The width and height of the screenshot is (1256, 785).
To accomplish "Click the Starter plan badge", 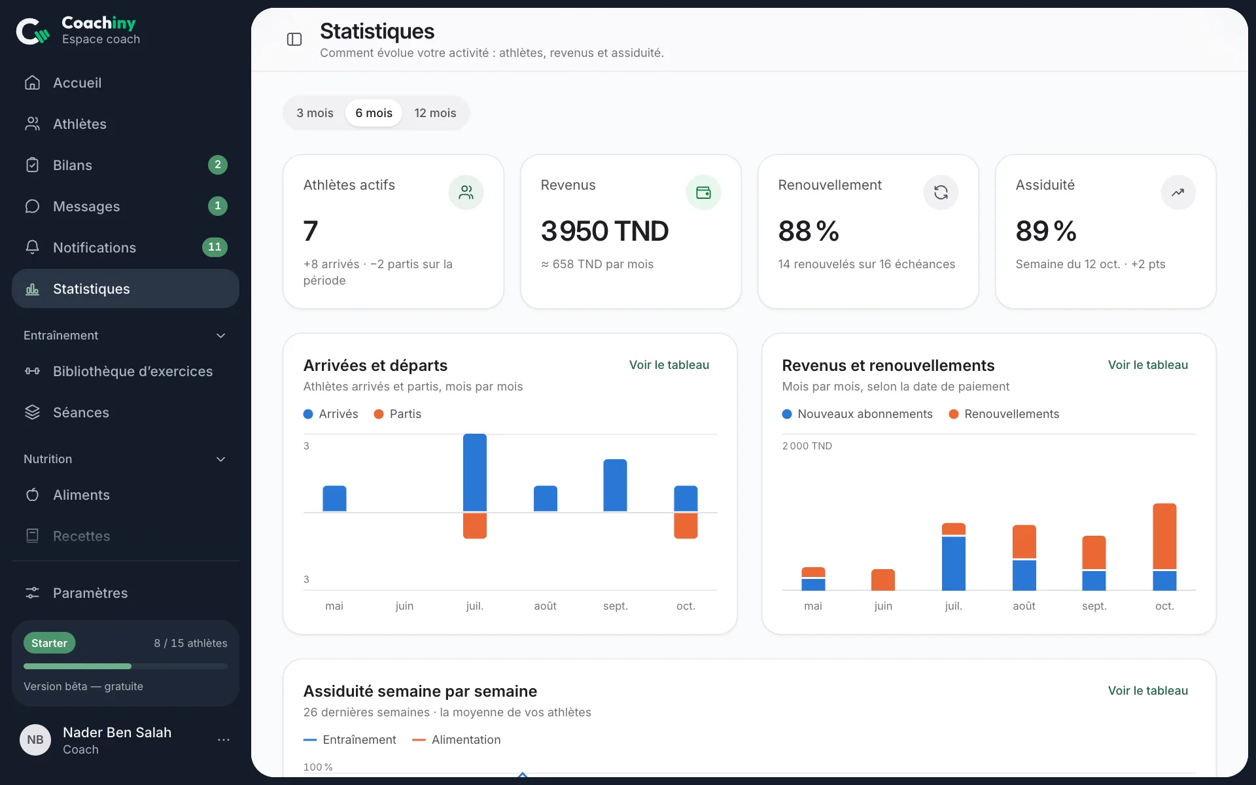I will 50,643.
